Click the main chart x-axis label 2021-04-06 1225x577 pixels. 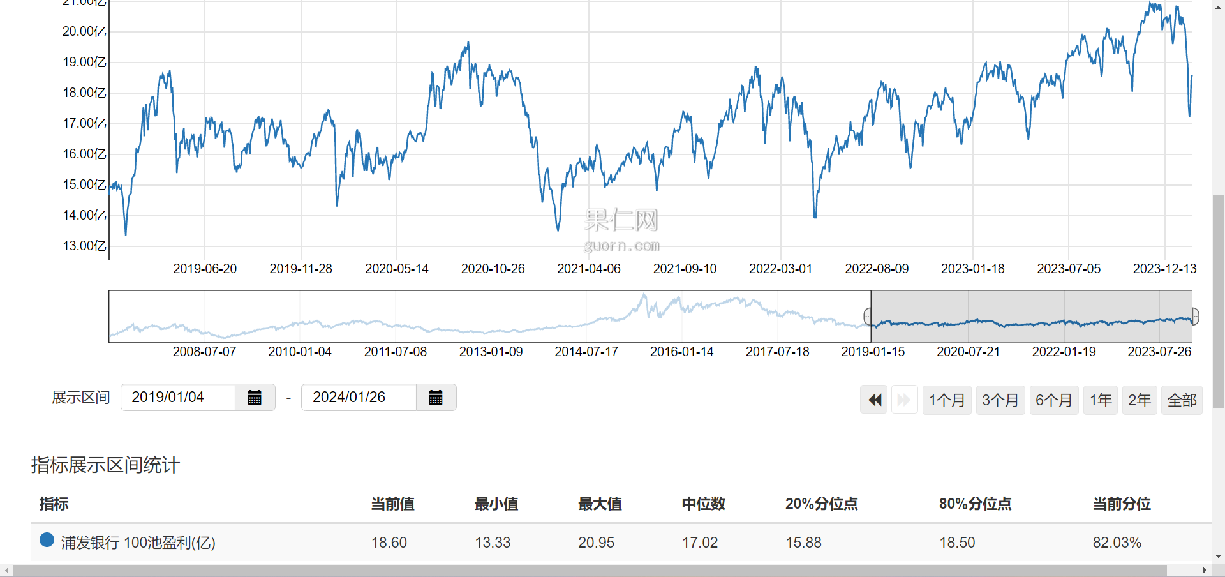pos(589,269)
